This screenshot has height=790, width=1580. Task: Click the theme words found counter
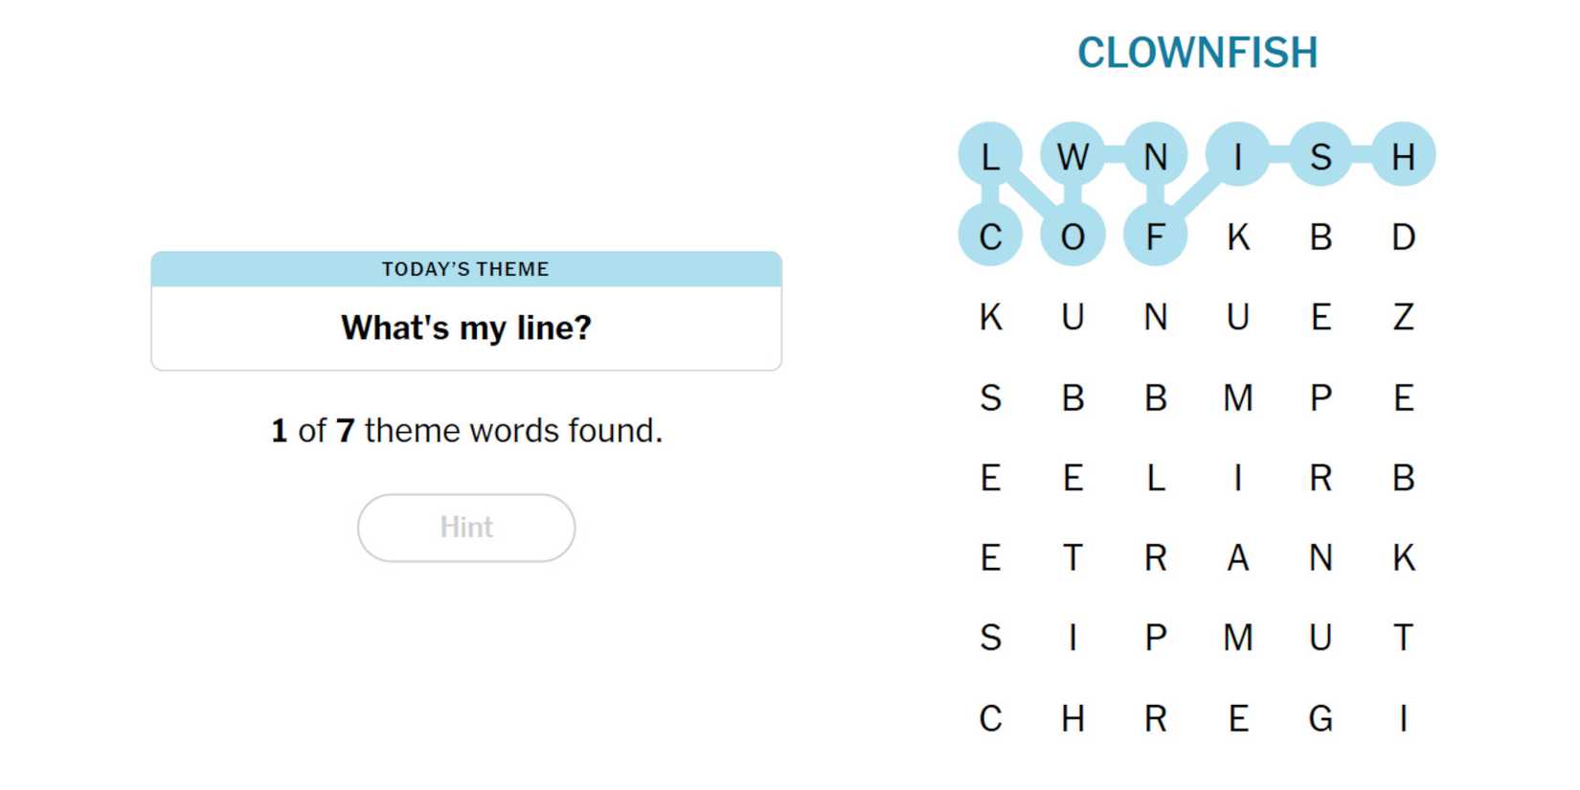466,431
